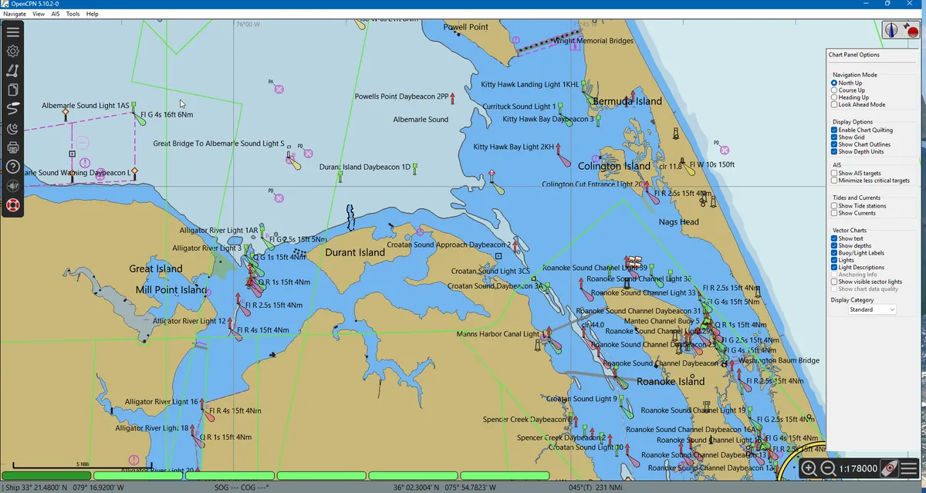Select the Create Route tool
926x493 pixels.
pyautogui.click(x=12, y=70)
